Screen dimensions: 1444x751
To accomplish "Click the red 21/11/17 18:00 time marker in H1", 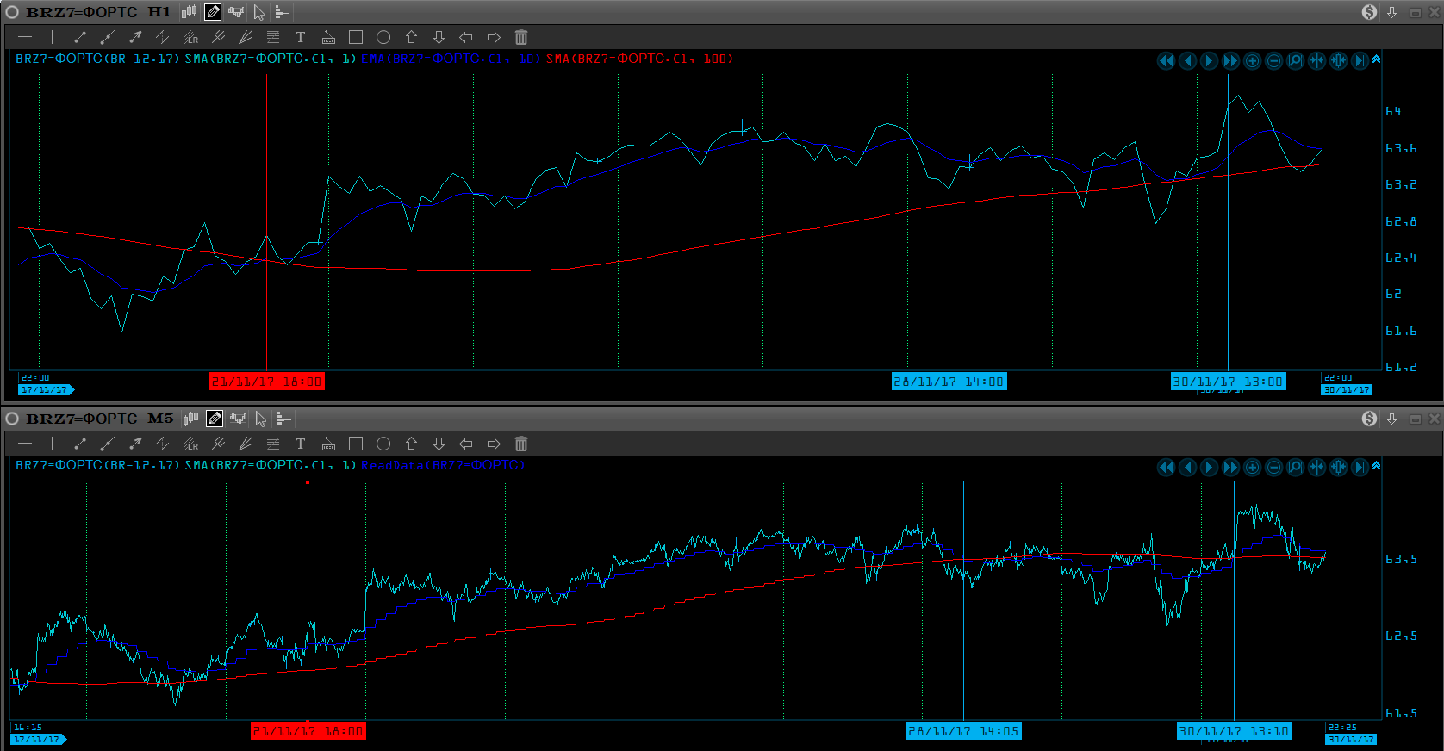I will (x=267, y=382).
